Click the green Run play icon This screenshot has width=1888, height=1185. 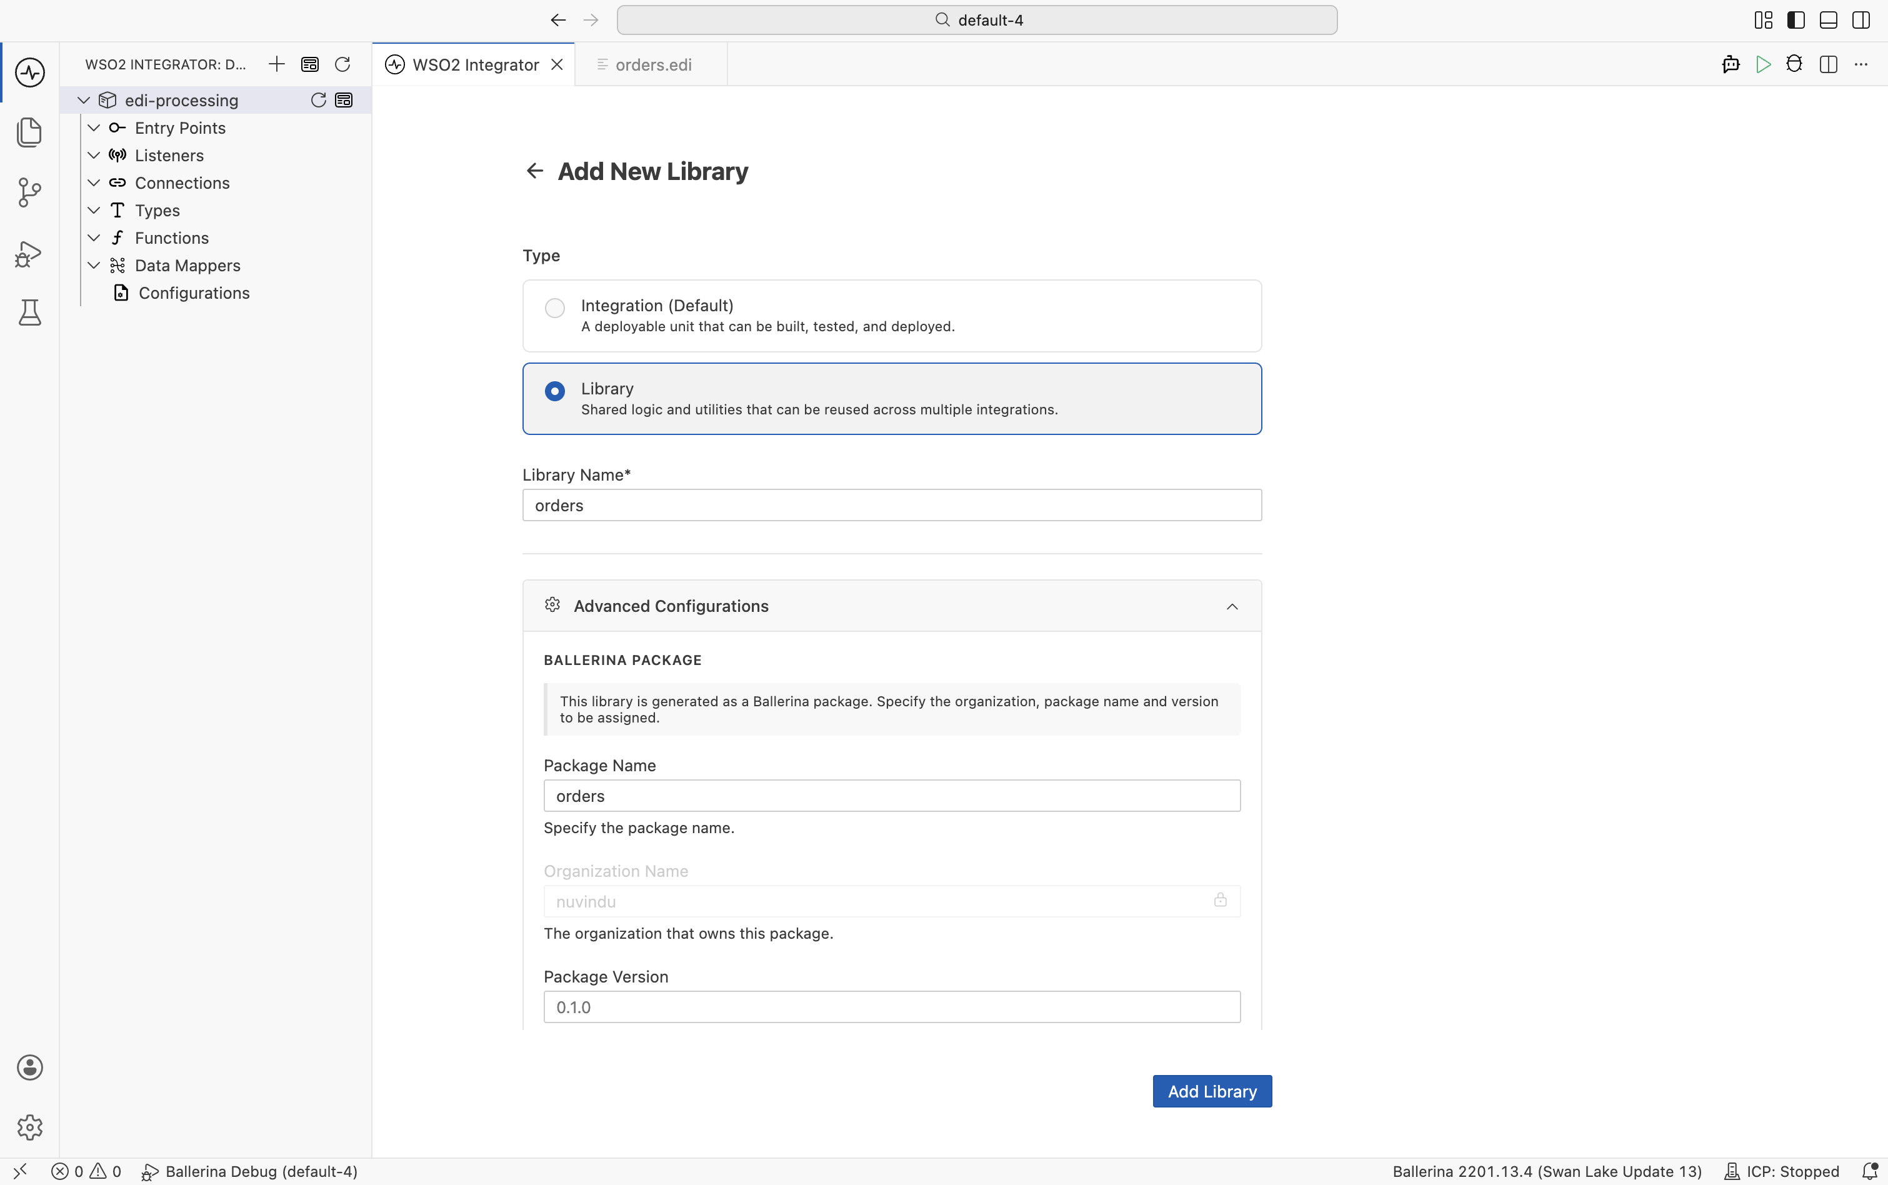(x=1764, y=64)
